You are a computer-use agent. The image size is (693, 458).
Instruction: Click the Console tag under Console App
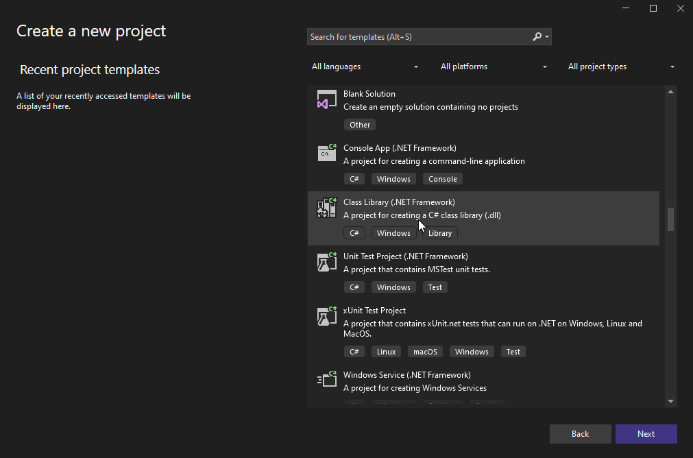[442, 179]
